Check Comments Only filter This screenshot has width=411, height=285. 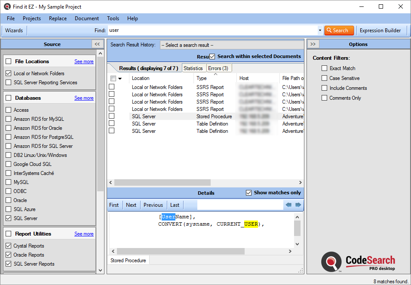click(x=324, y=98)
